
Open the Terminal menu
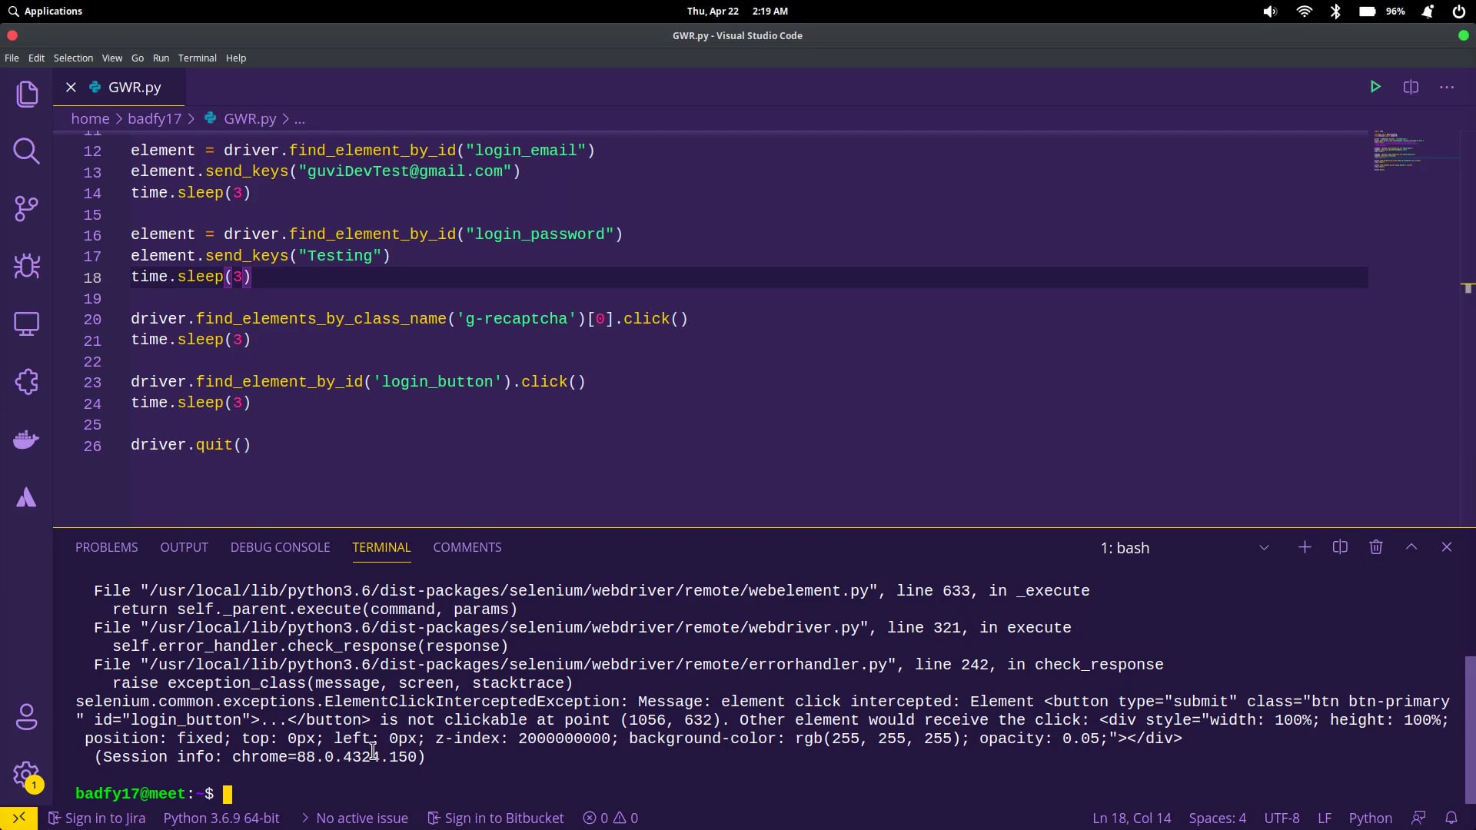[198, 58]
